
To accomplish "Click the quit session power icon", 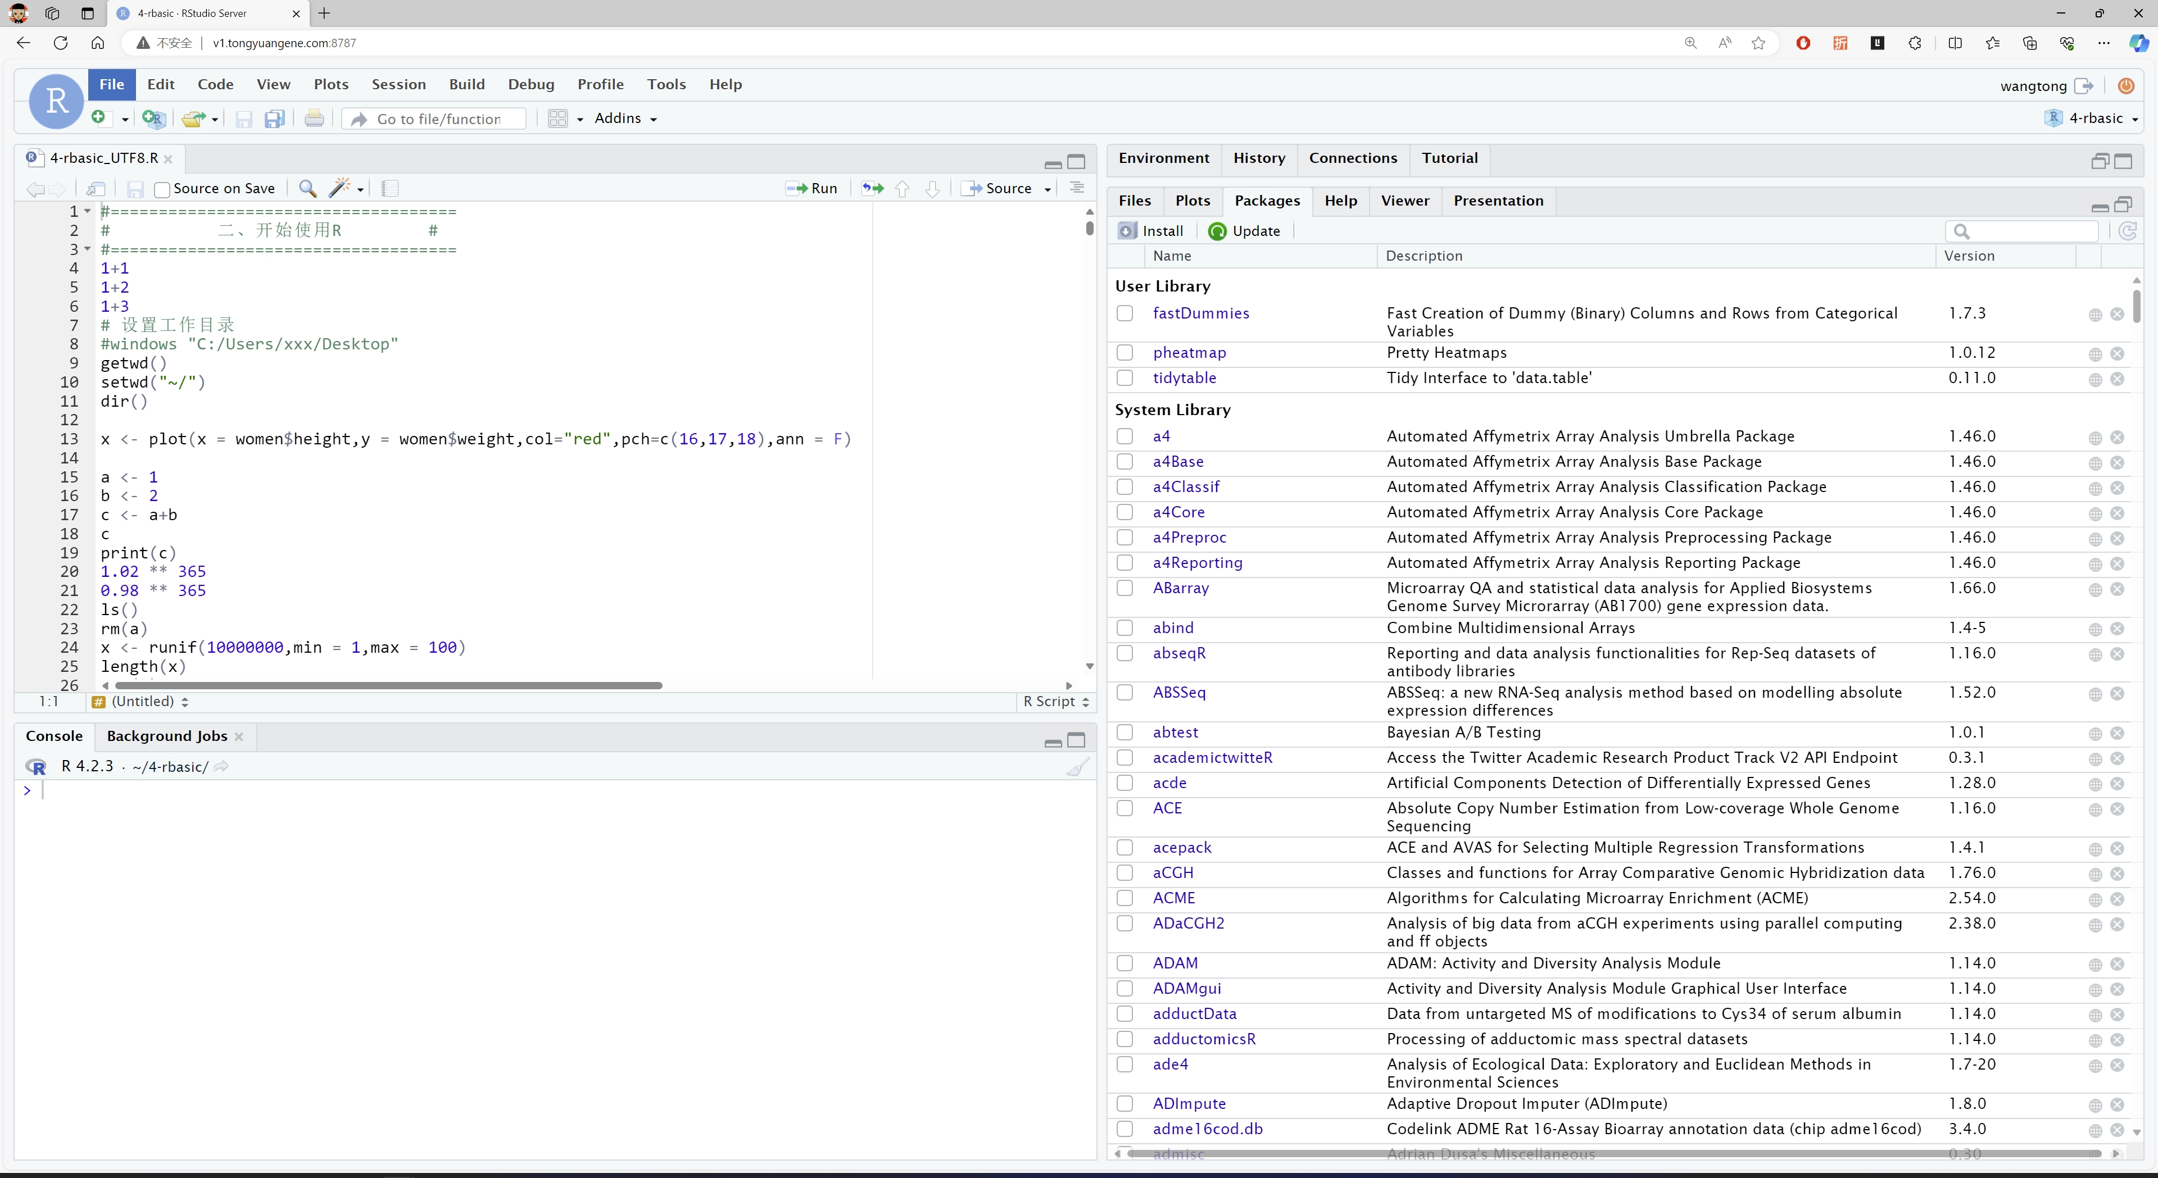I will point(2126,85).
